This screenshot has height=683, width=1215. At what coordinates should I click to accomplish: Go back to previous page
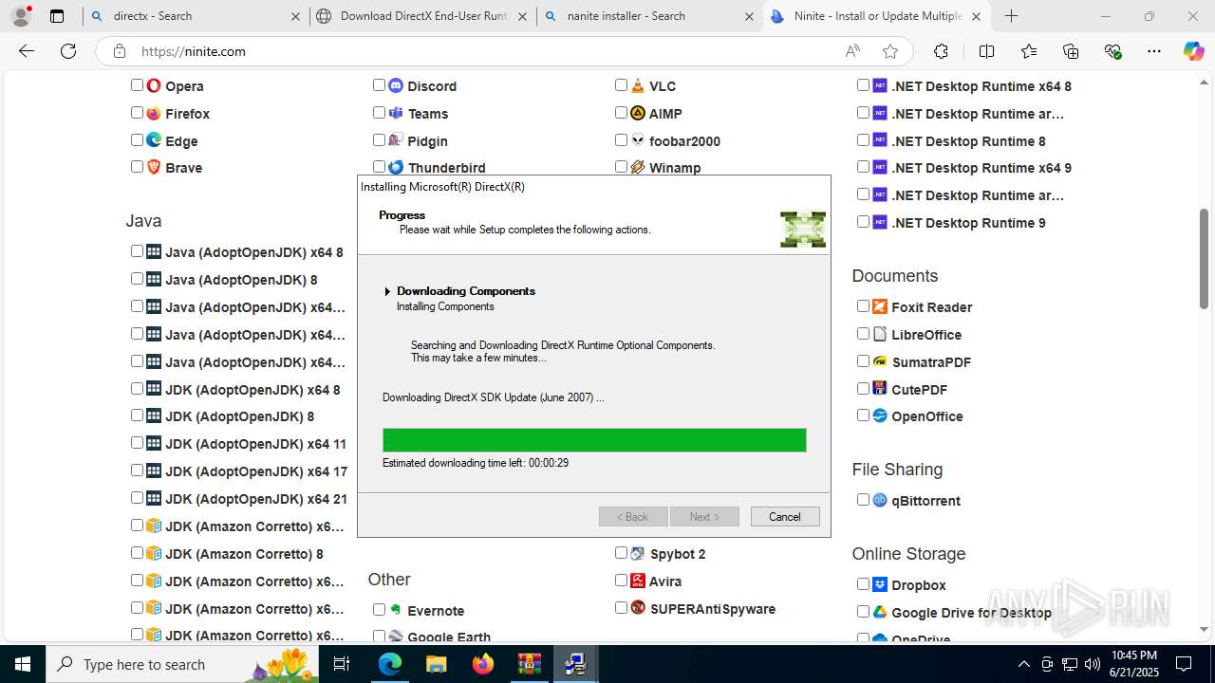(27, 51)
